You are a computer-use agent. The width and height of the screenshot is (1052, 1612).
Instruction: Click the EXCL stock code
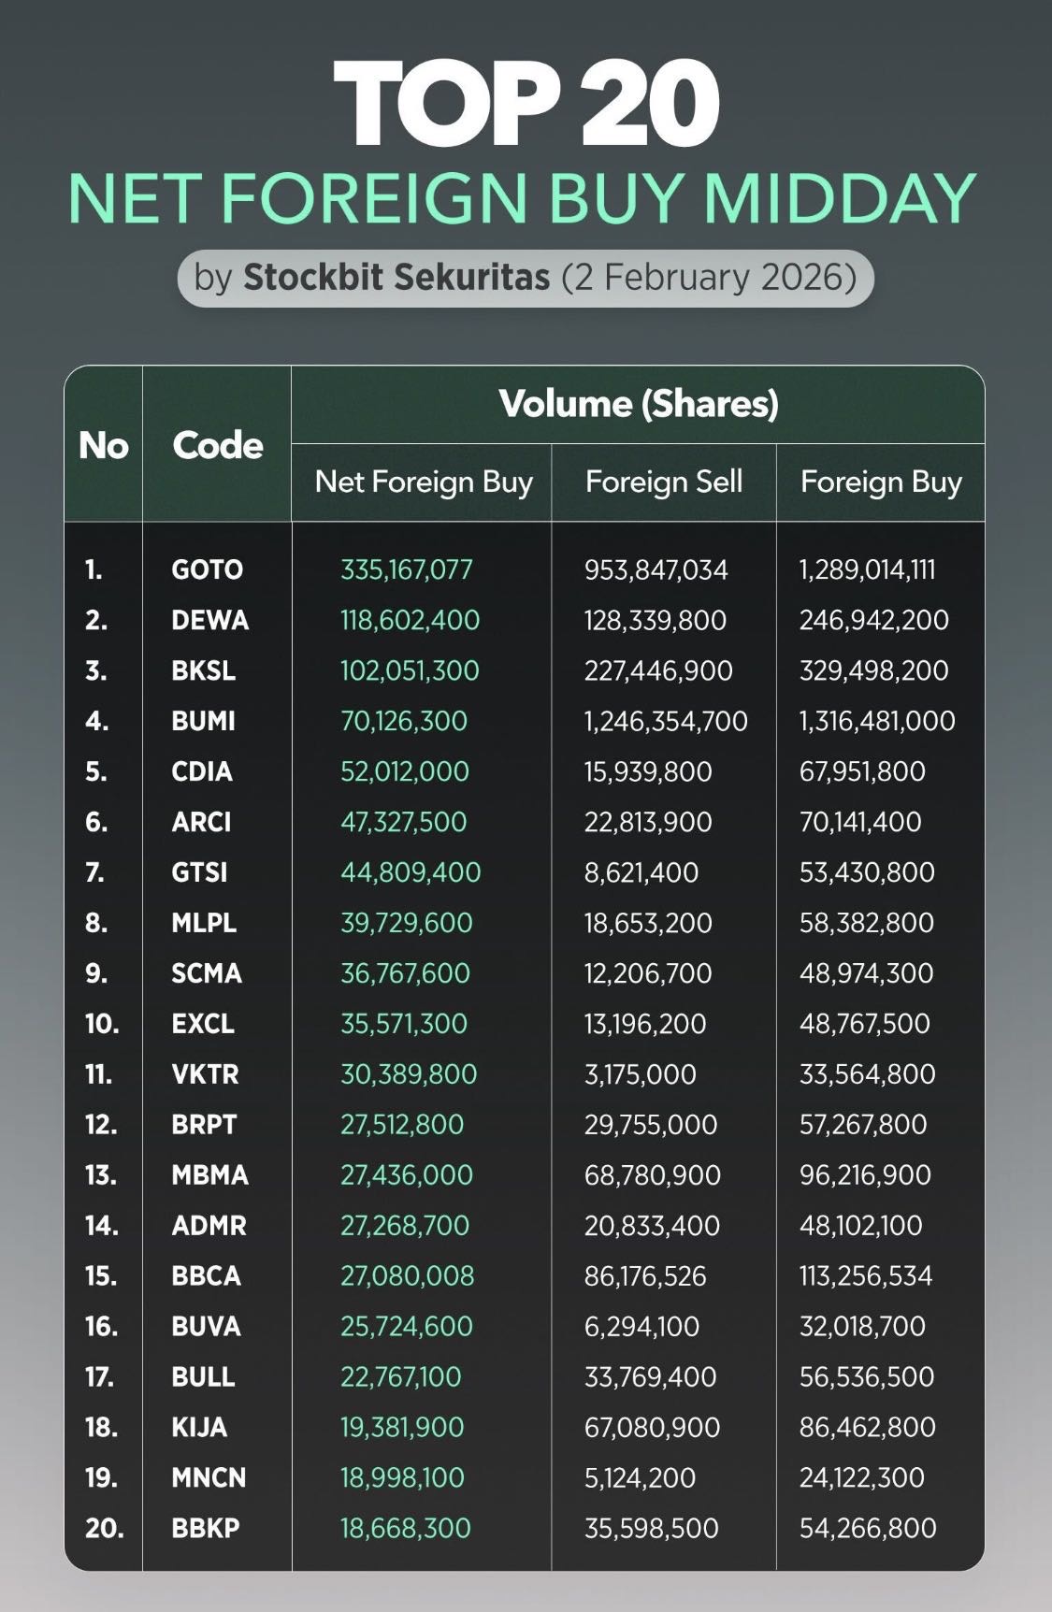(203, 1024)
